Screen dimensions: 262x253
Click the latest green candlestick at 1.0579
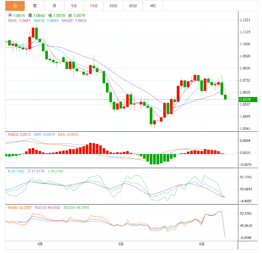(225, 97)
